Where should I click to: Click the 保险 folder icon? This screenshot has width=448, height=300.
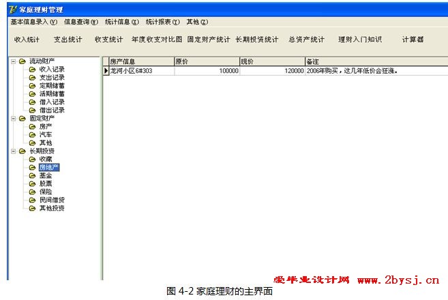(32, 192)
